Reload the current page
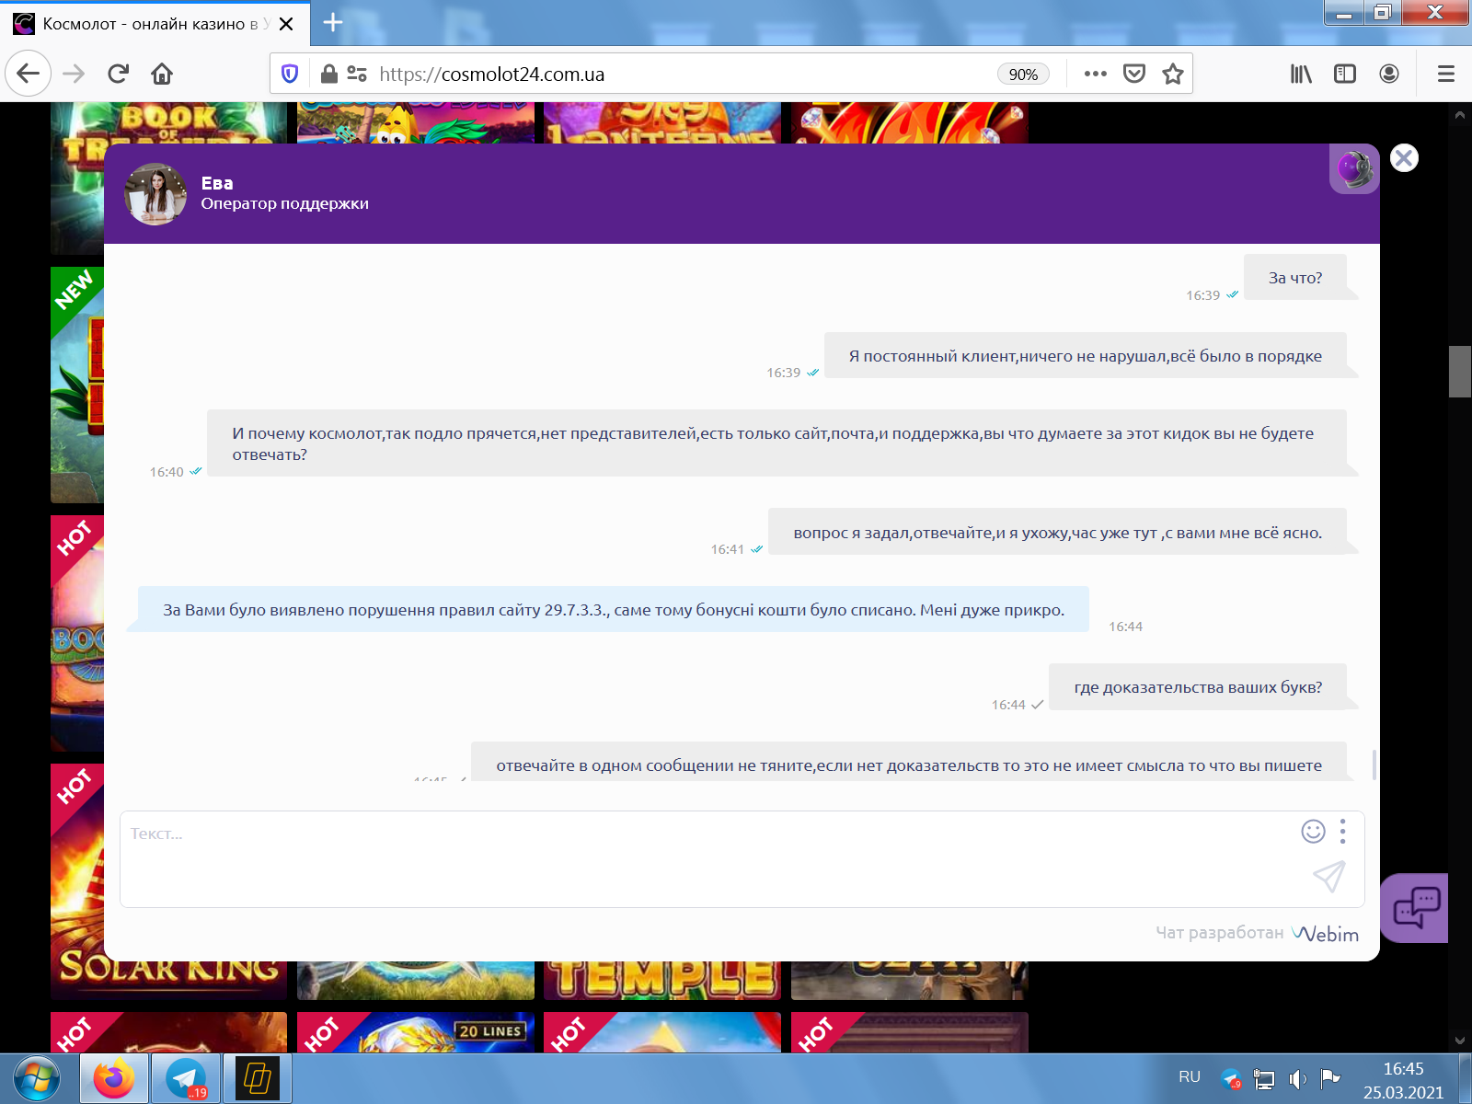This screenshot has height=1104, width=1472. coord(118,74)
